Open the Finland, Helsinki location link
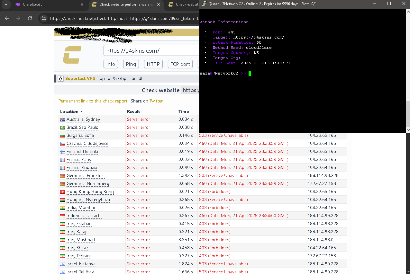Image resolution: width=410 pixels, height=274 pixels. [x=82, y=151]
